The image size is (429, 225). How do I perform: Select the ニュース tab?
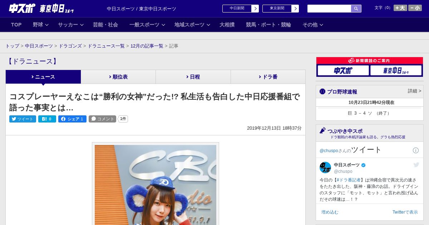pos(43,77)
